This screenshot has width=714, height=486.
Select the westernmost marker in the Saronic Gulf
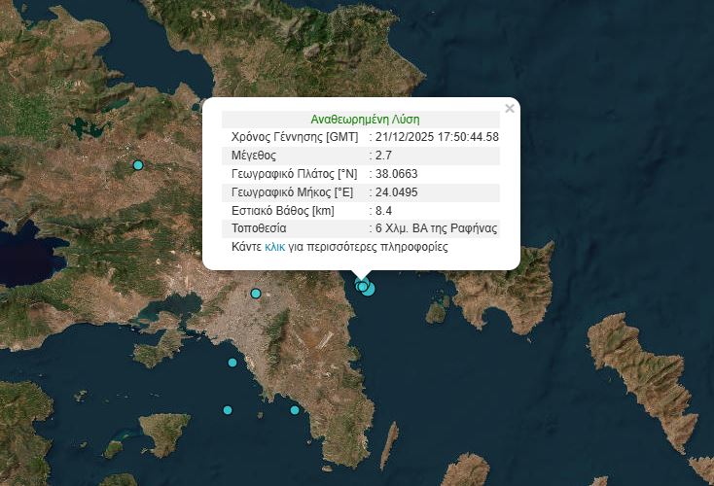(228, 410)
